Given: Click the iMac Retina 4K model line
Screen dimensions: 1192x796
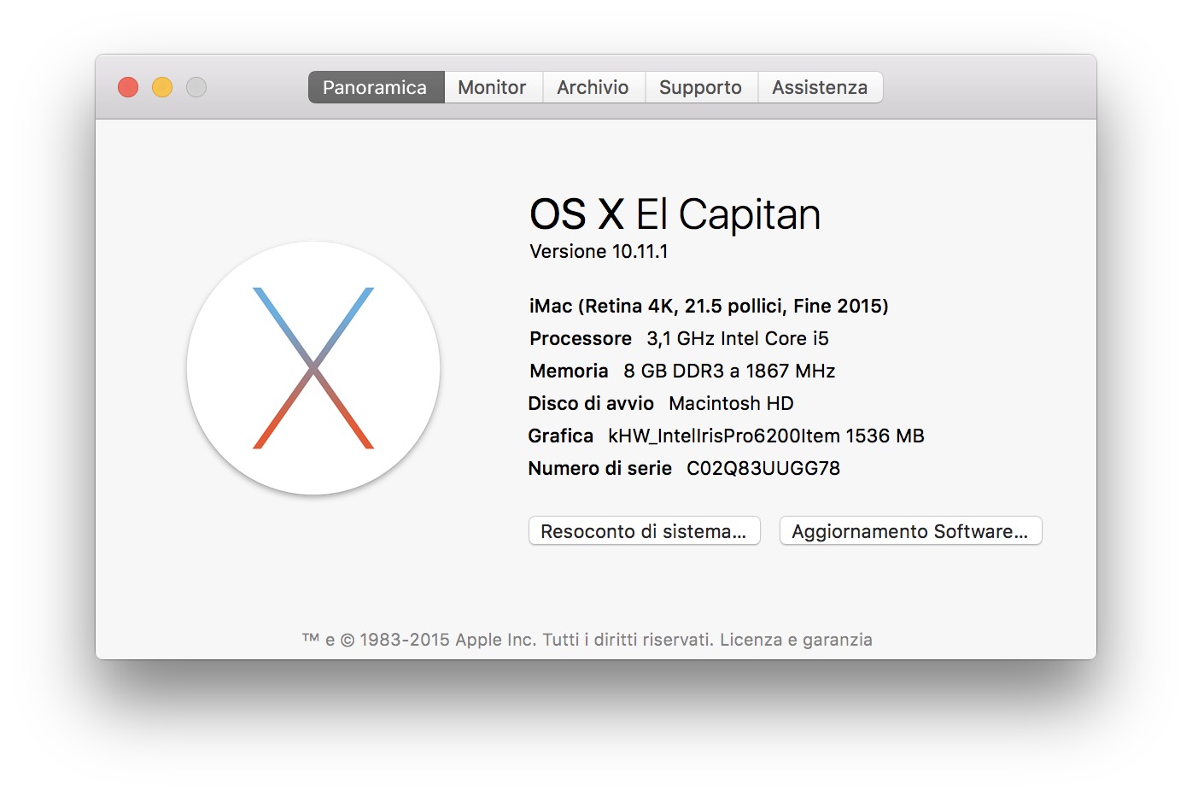Looking at the screenshot, I should pyautogui.click(x=708, y=306).
